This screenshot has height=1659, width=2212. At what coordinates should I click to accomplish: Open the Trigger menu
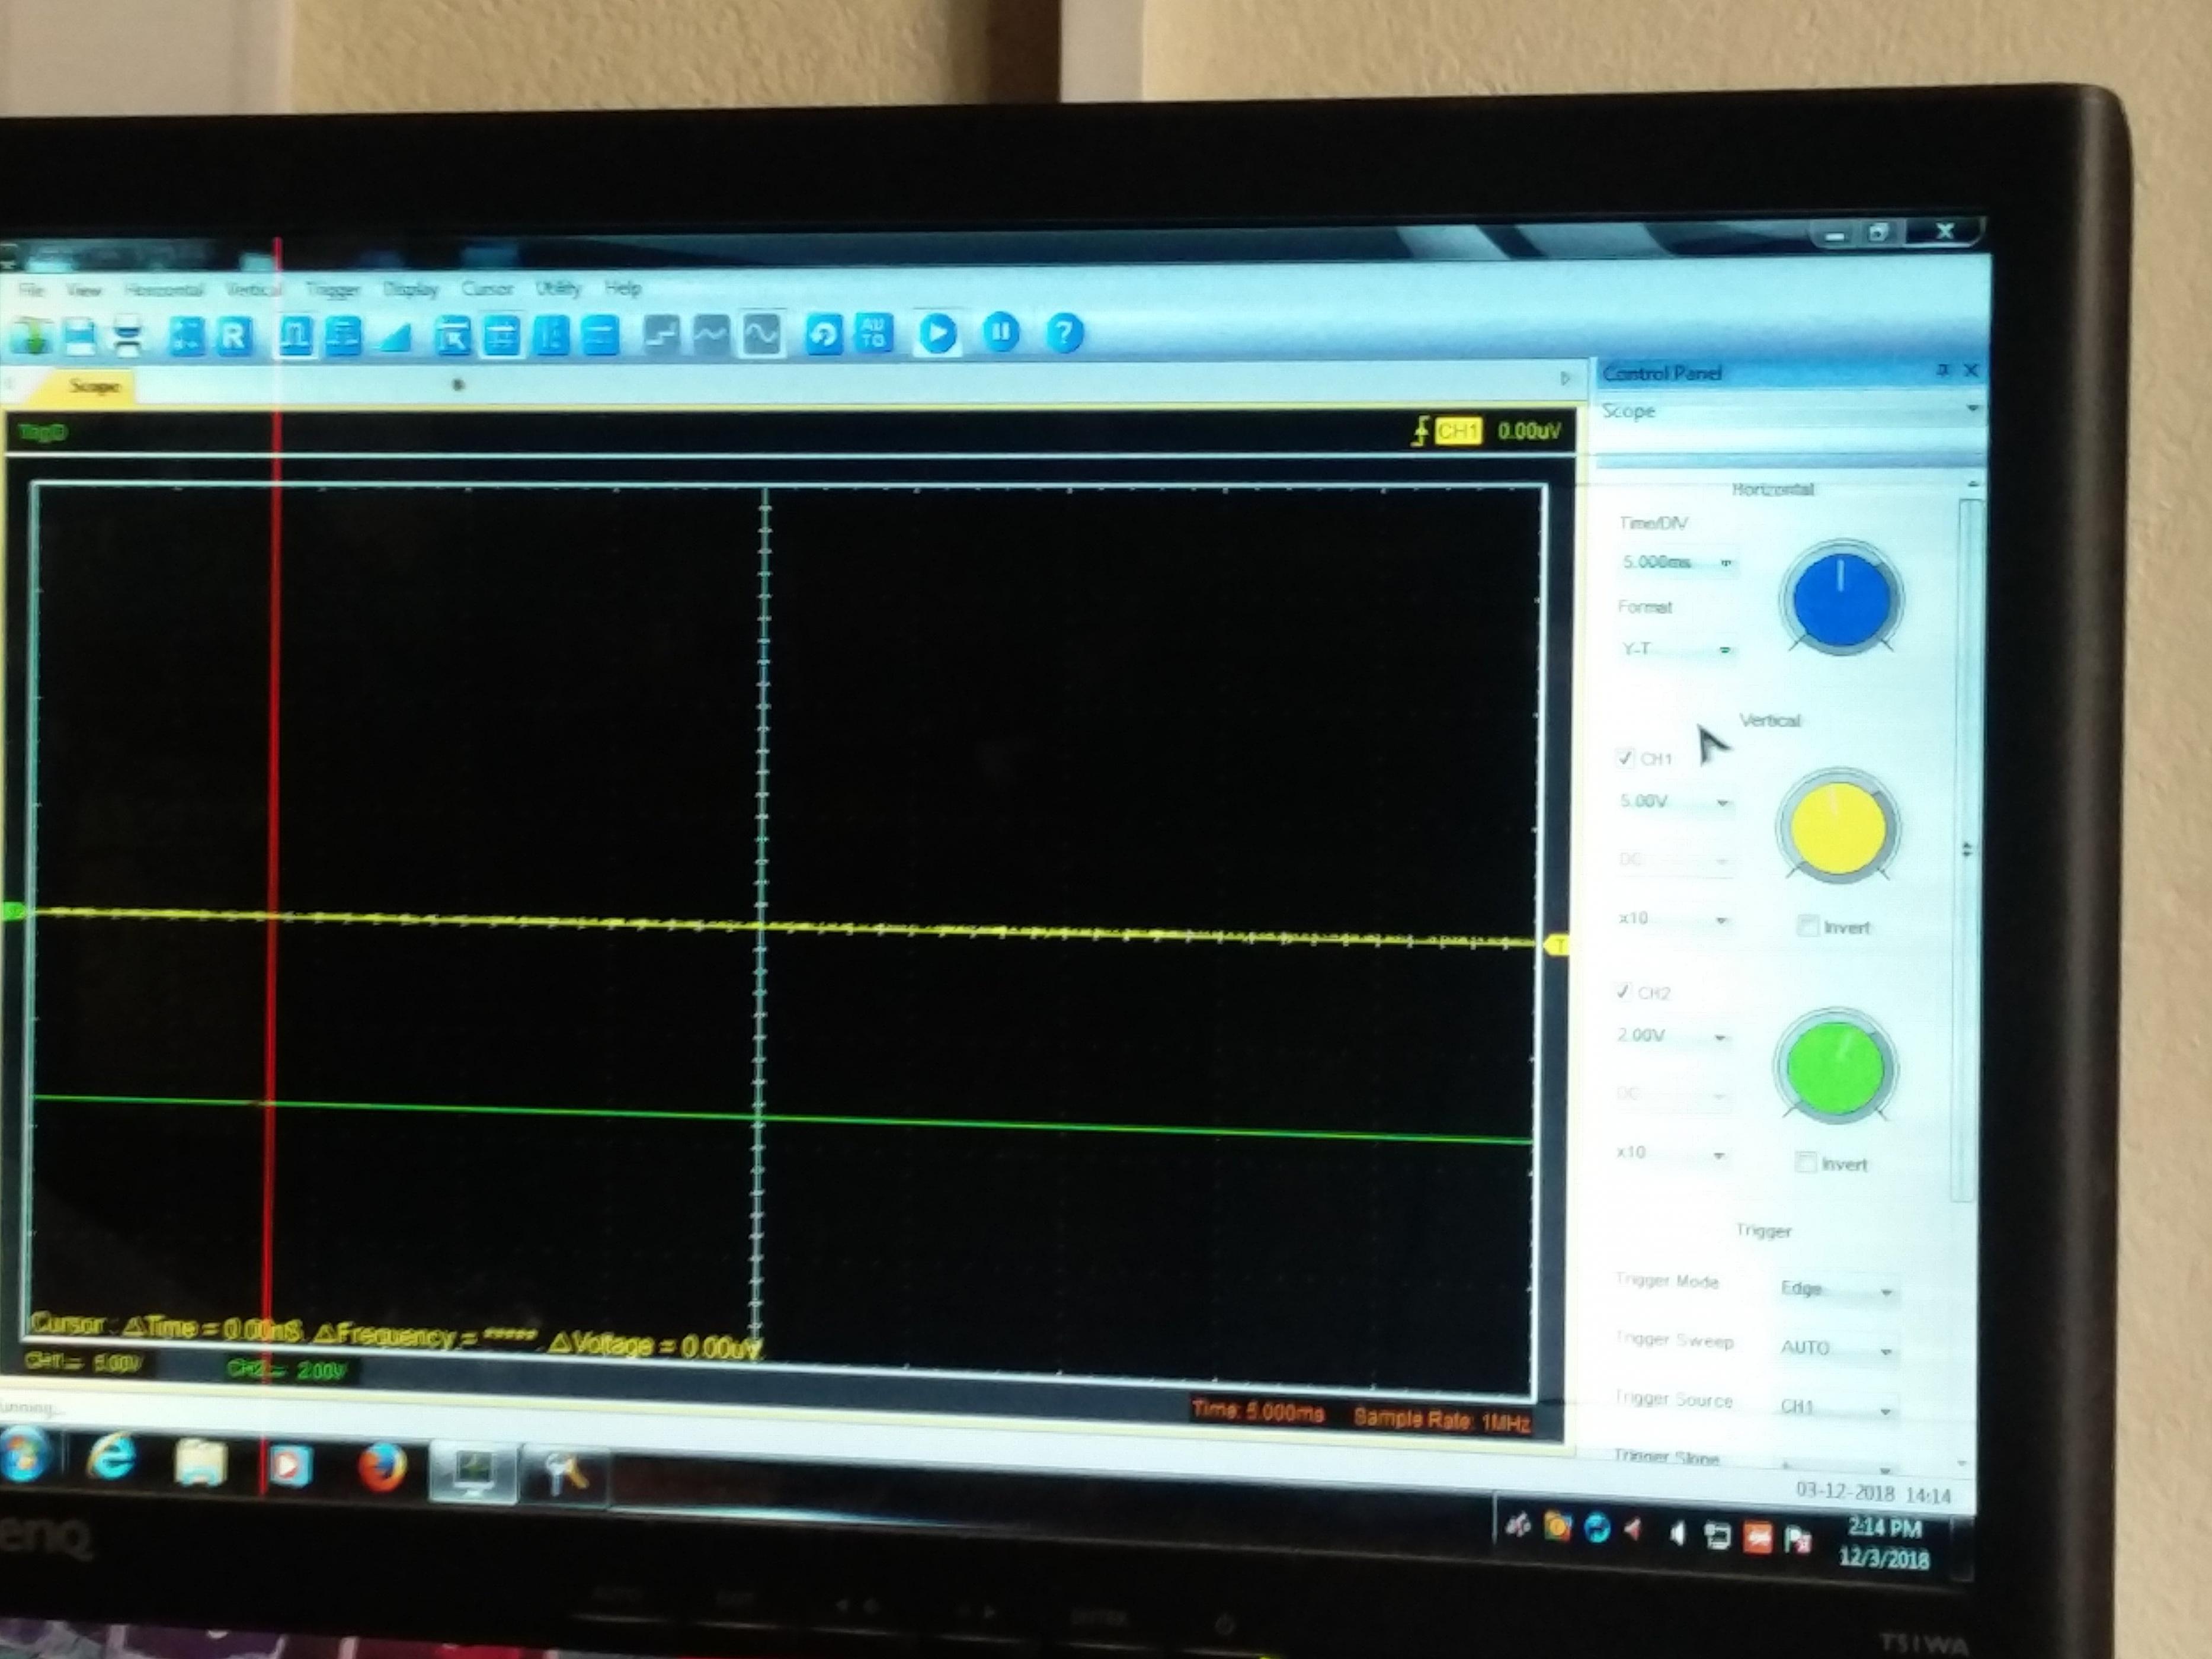(x=333, y=289)
